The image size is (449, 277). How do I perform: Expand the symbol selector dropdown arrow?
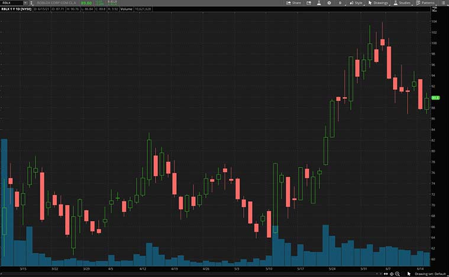pyautogui.click(x=25, y=3)
